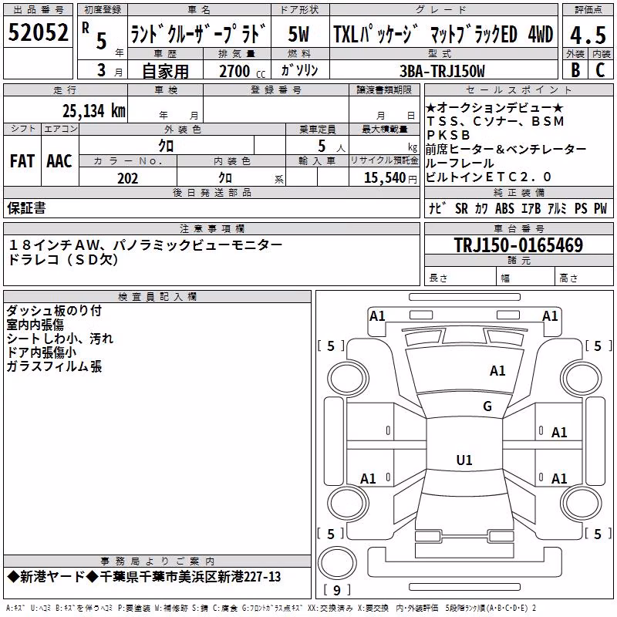Click 保証書 under later-shipped parts
The width and height of the screenshot is (617, 617).
(26, 208)
